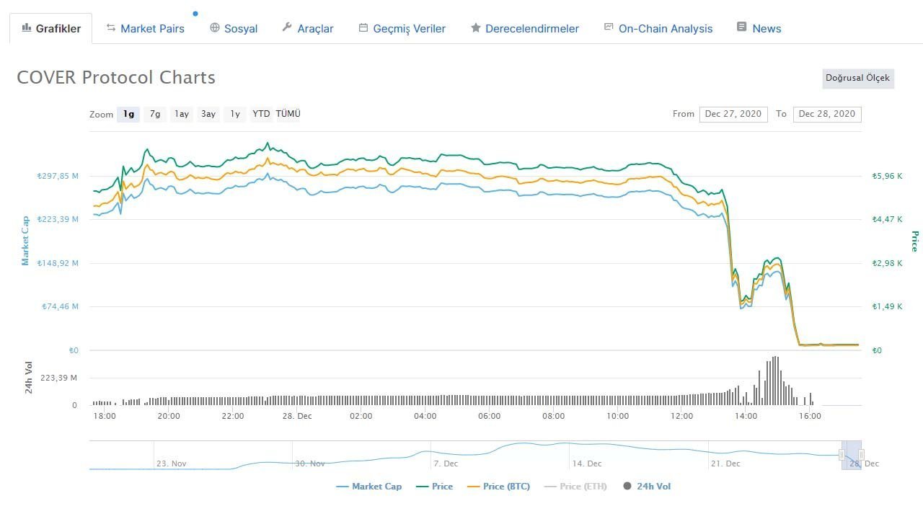Open the From date field Dec 27, 2020
Screen dimensions: 923x519
pyautogui.click(x=733, y=114)
